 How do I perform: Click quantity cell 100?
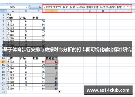click(x=39, y=21)
